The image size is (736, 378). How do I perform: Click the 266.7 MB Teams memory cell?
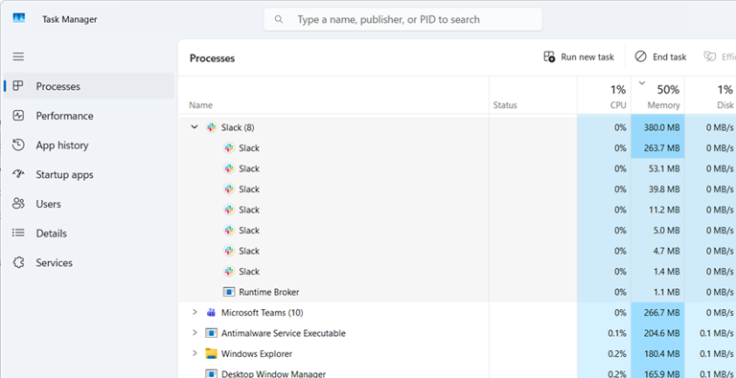pyautogui.click(x=657, y=312)
